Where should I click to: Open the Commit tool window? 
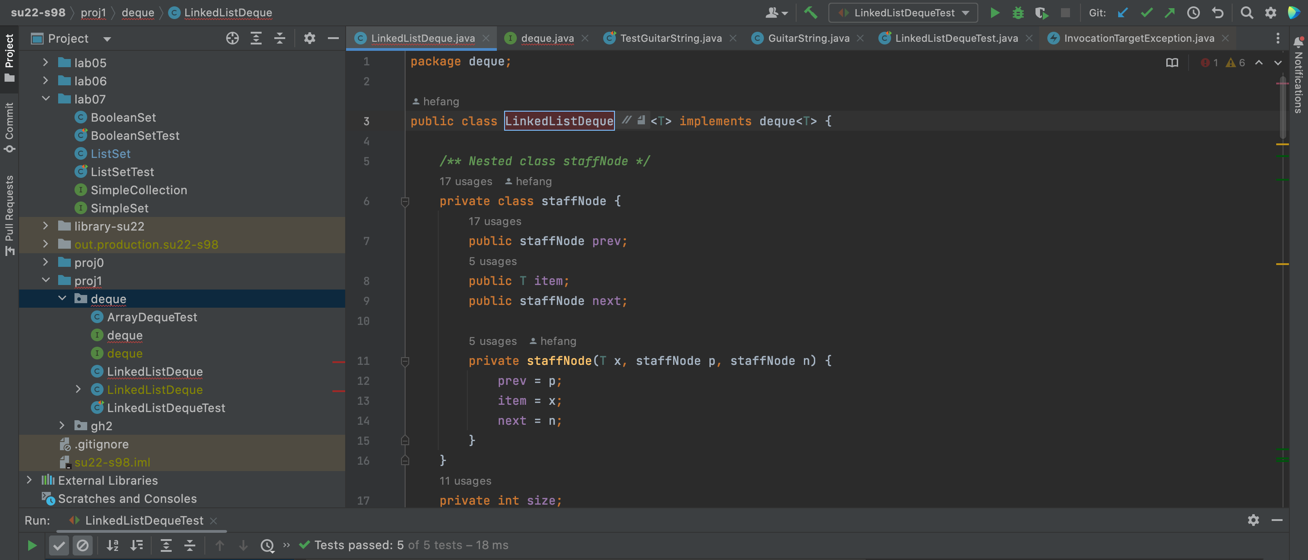pyautogui.click(x=9, y=127)
